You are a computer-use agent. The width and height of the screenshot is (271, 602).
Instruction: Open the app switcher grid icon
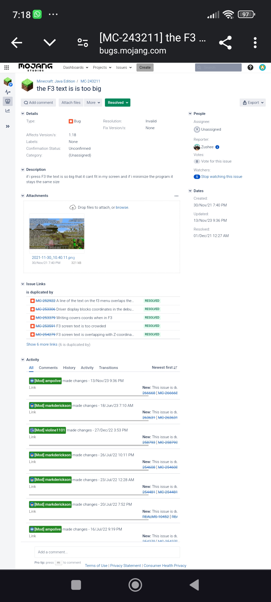(7, 67)
